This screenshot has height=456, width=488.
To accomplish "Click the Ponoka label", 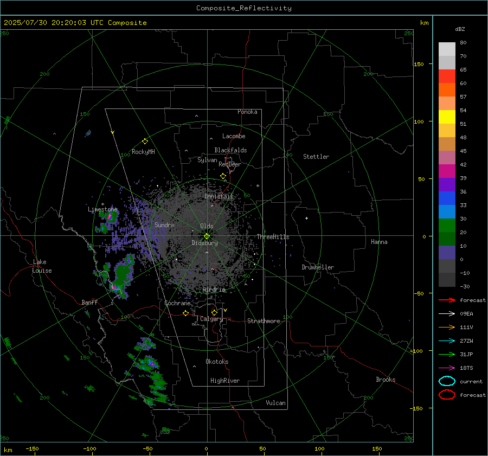I will pos(247,112).
